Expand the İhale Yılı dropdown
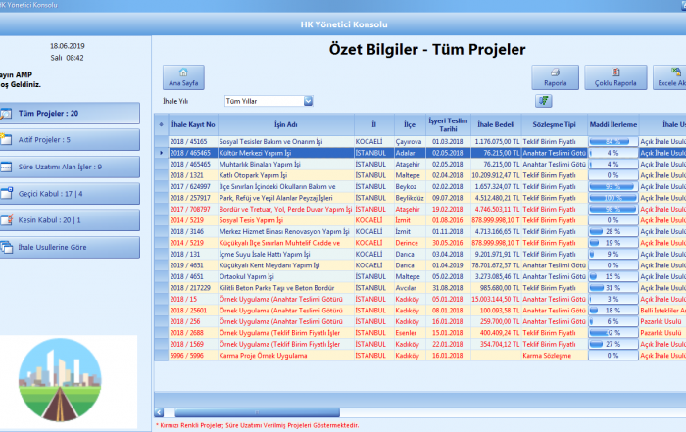686x432 pixels. click(x=308, y=100)
